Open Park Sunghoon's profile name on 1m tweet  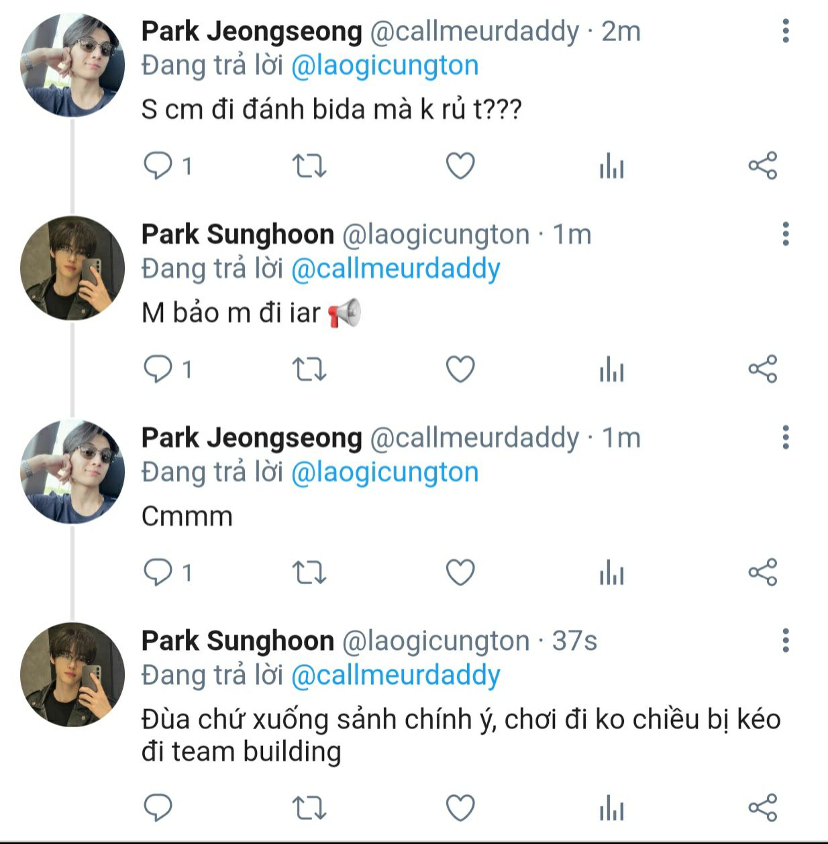(238, 234)
